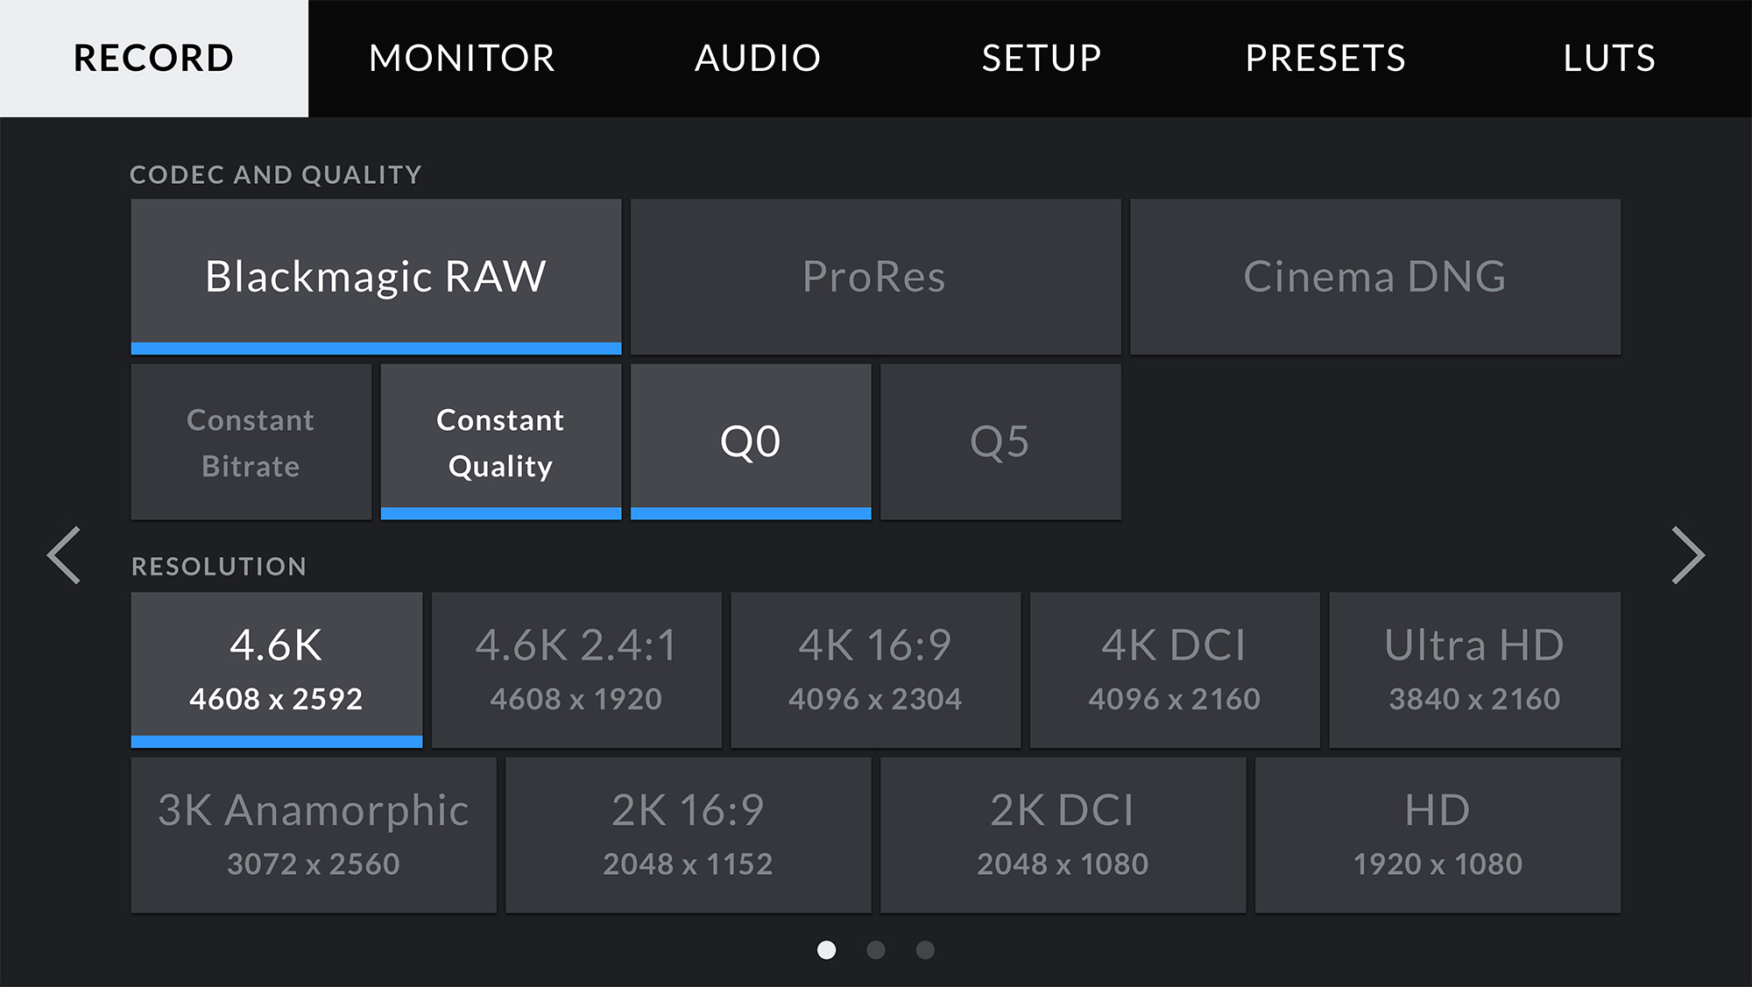The height and width of the screenshot is (987, 1752).
Task: Open the AUDIO settings tab
Action: [x=758, y=58]
